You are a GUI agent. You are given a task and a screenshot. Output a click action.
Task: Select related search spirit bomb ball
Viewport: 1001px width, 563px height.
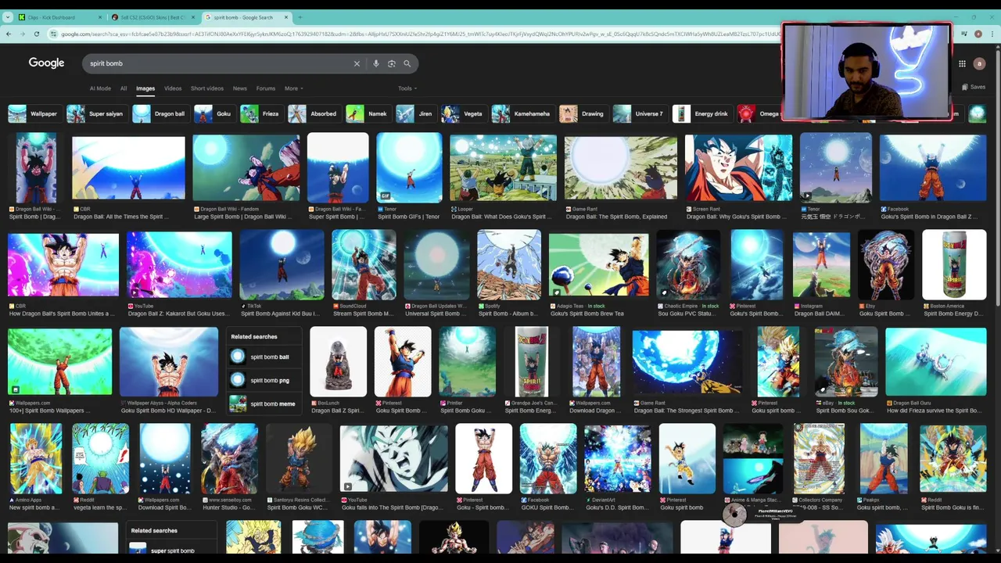coord(264,357)
